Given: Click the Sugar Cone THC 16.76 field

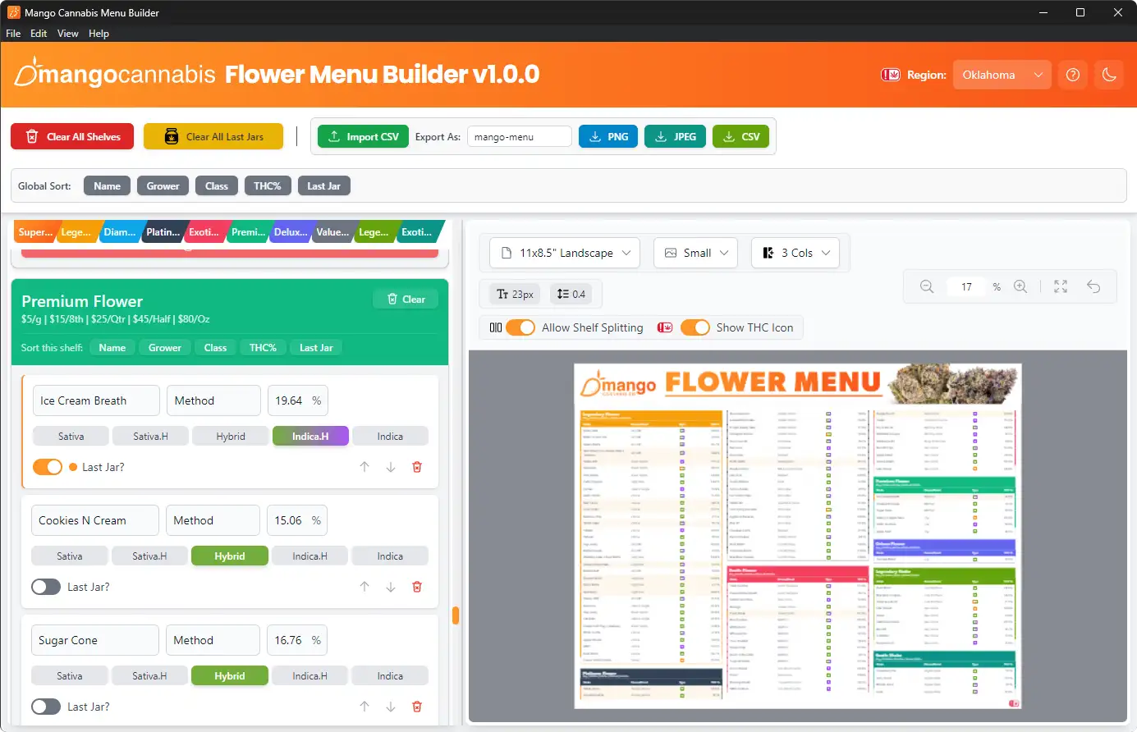Looking at the screenshot, I should tap(296, 640).
